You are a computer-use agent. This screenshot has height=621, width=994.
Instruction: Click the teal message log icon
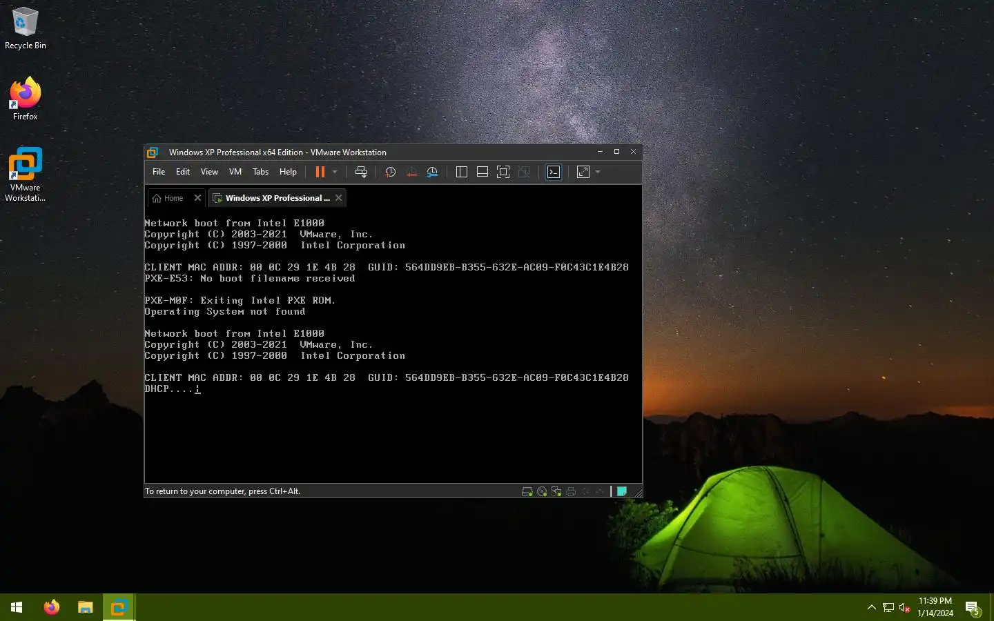coord(622,491)
